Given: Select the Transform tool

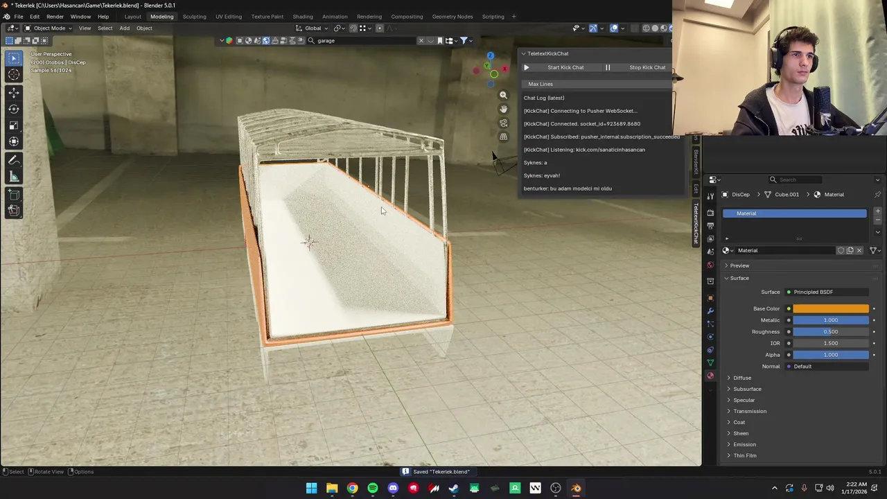Looking at the screenshot, I should coord(14,141).
